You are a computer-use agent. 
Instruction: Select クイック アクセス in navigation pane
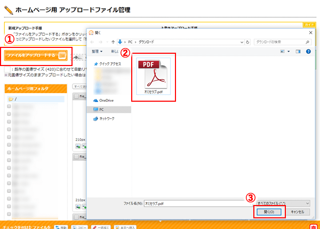[x=108, y=63]
